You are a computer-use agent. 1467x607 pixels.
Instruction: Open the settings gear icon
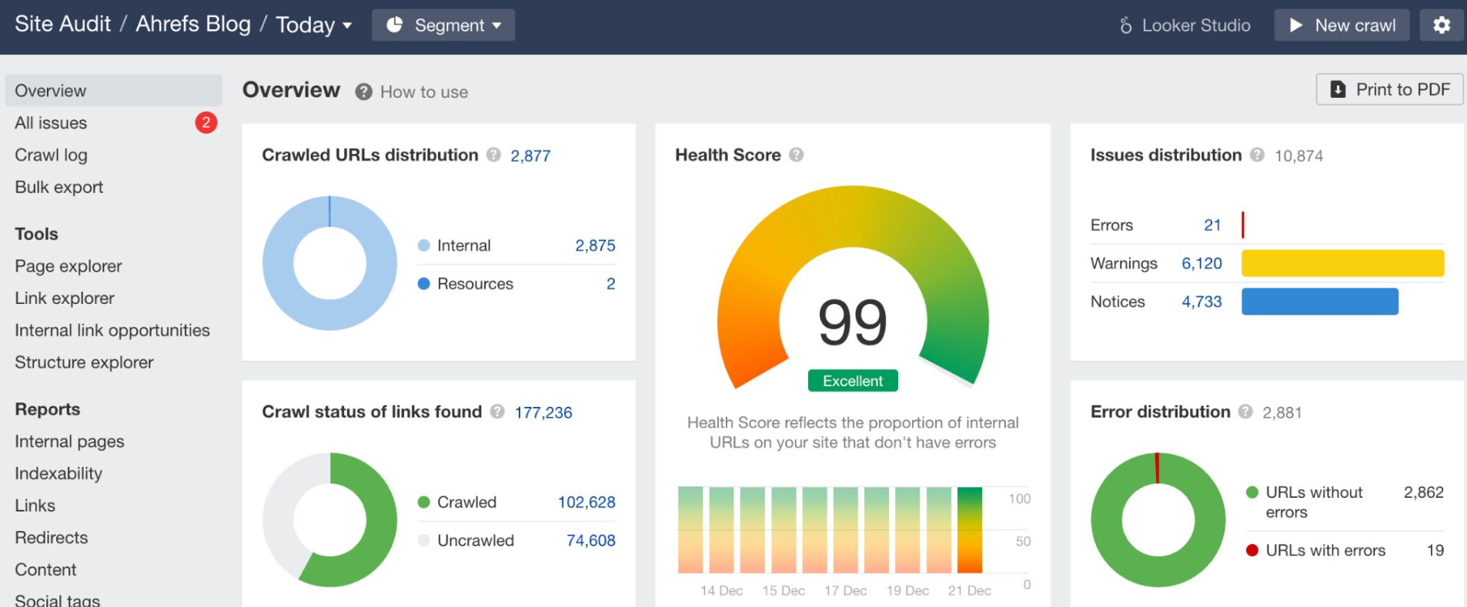point(1442,25)
